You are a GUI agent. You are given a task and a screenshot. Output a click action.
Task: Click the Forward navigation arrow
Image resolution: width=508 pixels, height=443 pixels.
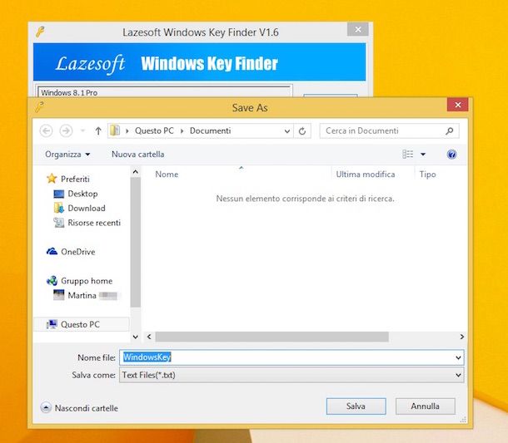click(x=66, y=131)
